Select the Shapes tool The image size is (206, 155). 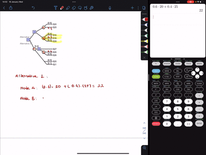coord(86,8)
